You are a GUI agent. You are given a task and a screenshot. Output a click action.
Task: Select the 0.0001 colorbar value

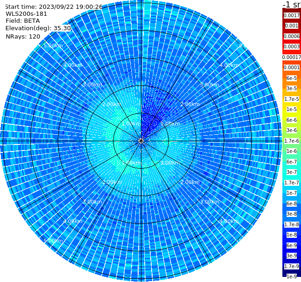(x=292, y=67)
